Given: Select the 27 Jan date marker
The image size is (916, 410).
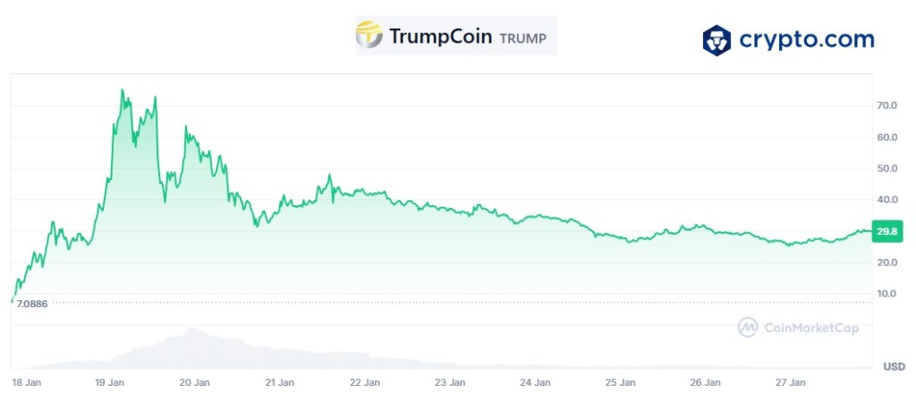Looking at the screenshot, I should click(x=791, y=383).
